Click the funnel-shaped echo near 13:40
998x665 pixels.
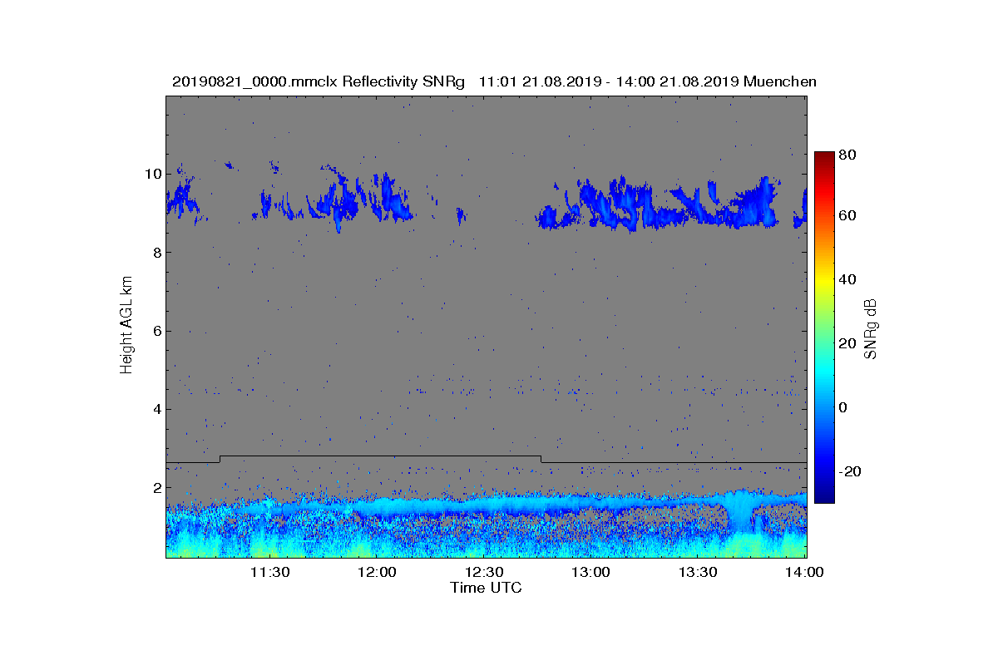(739, 511)
